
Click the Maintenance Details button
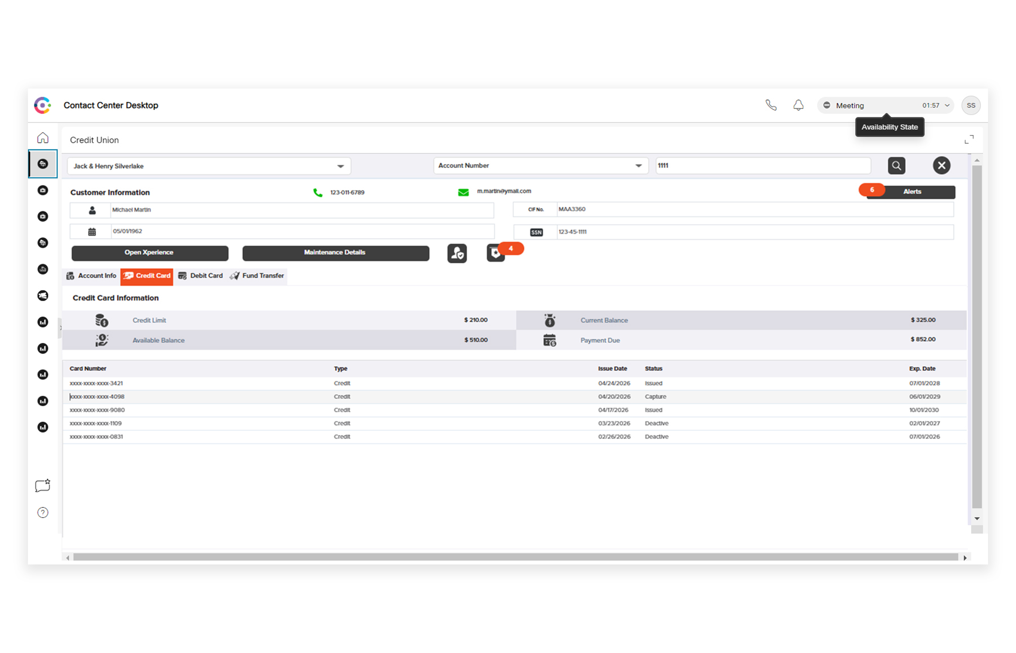pyautogui.click(x=335, y=253)
